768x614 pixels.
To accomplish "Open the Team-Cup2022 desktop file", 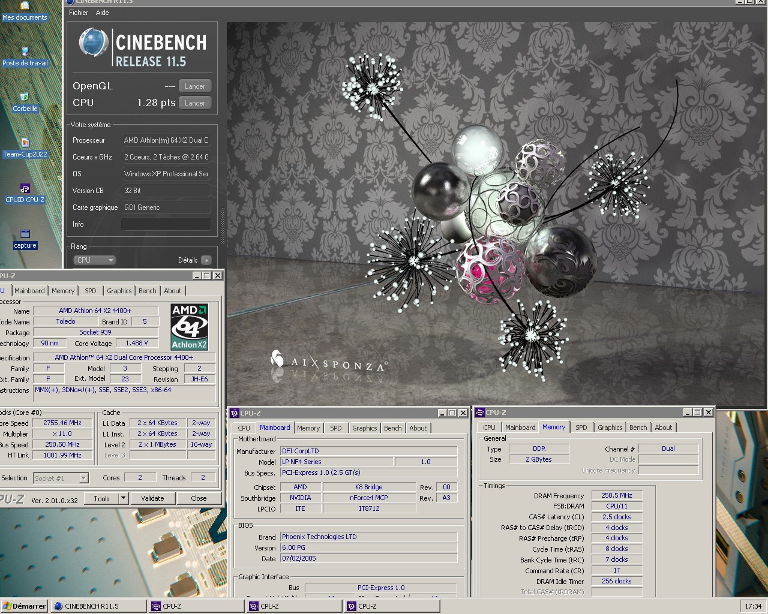I will click(25, 149).
